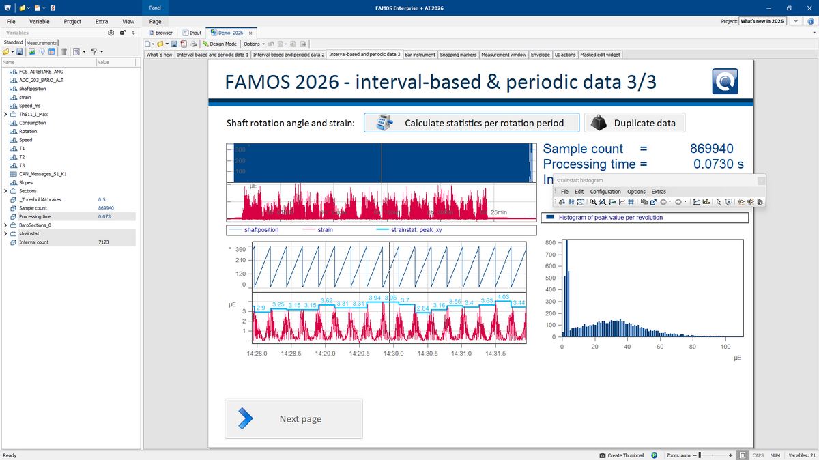Expand the strainstat tree node

point(5,233)
